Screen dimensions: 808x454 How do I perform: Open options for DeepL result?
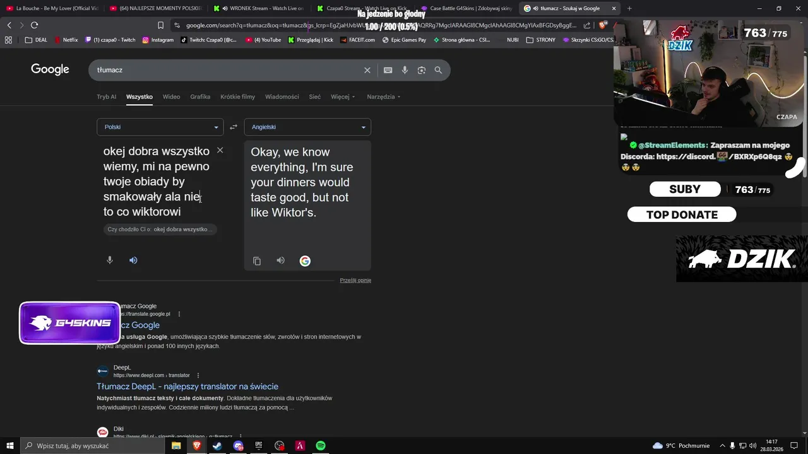tap(198, 375)
